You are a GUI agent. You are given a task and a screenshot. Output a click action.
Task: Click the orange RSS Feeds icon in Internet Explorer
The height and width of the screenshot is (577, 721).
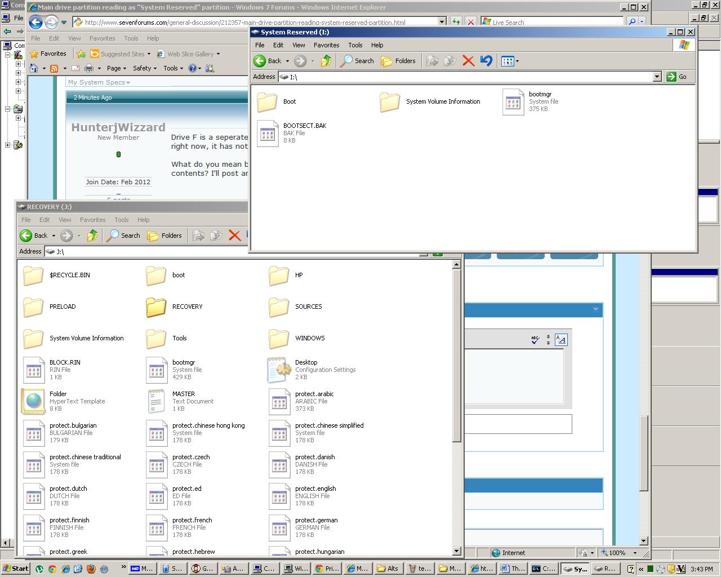(x=54, y=68)
